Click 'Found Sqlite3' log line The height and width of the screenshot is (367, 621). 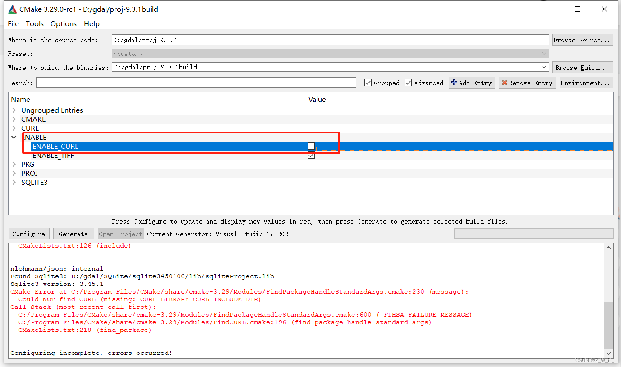pyautogui.click(x=142, y=276)
